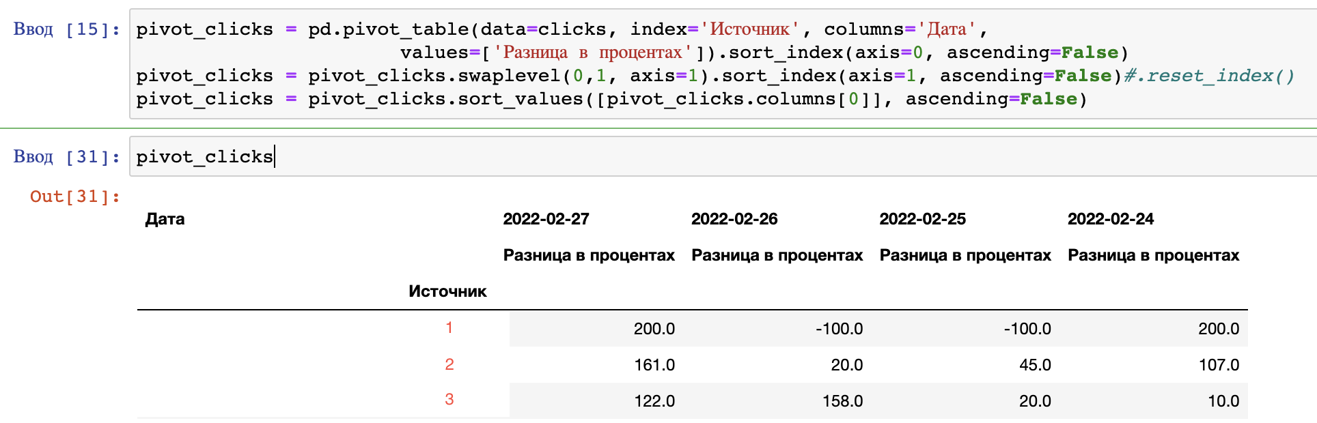The height and width of the screenshot is (423, 1317).
Task: Click 'Разница в процентах' under 2022-02-24
Action: click(x=1154, y=255)
